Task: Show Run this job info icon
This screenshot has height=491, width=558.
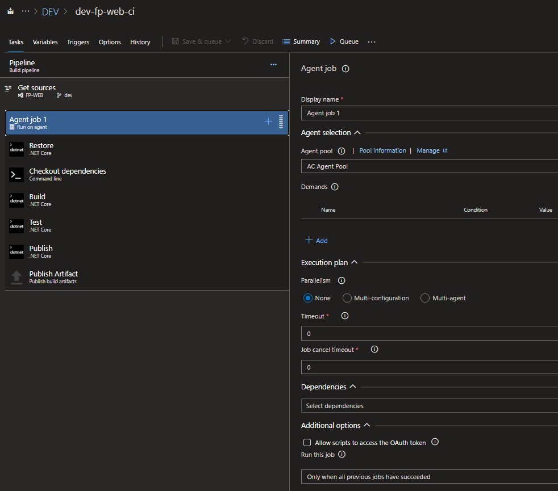Action: (x=342, y=454)
